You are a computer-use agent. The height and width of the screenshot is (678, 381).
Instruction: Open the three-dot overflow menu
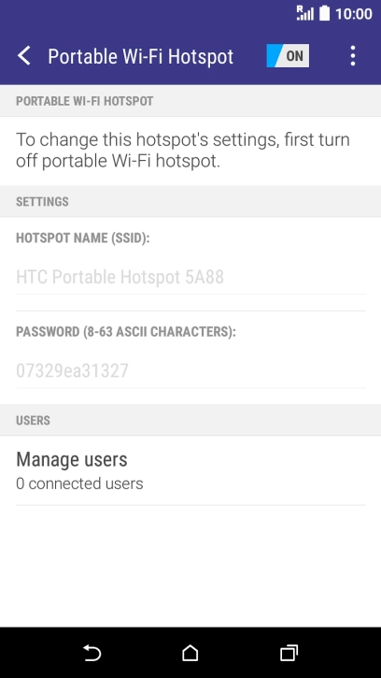(x=353, y=56)
